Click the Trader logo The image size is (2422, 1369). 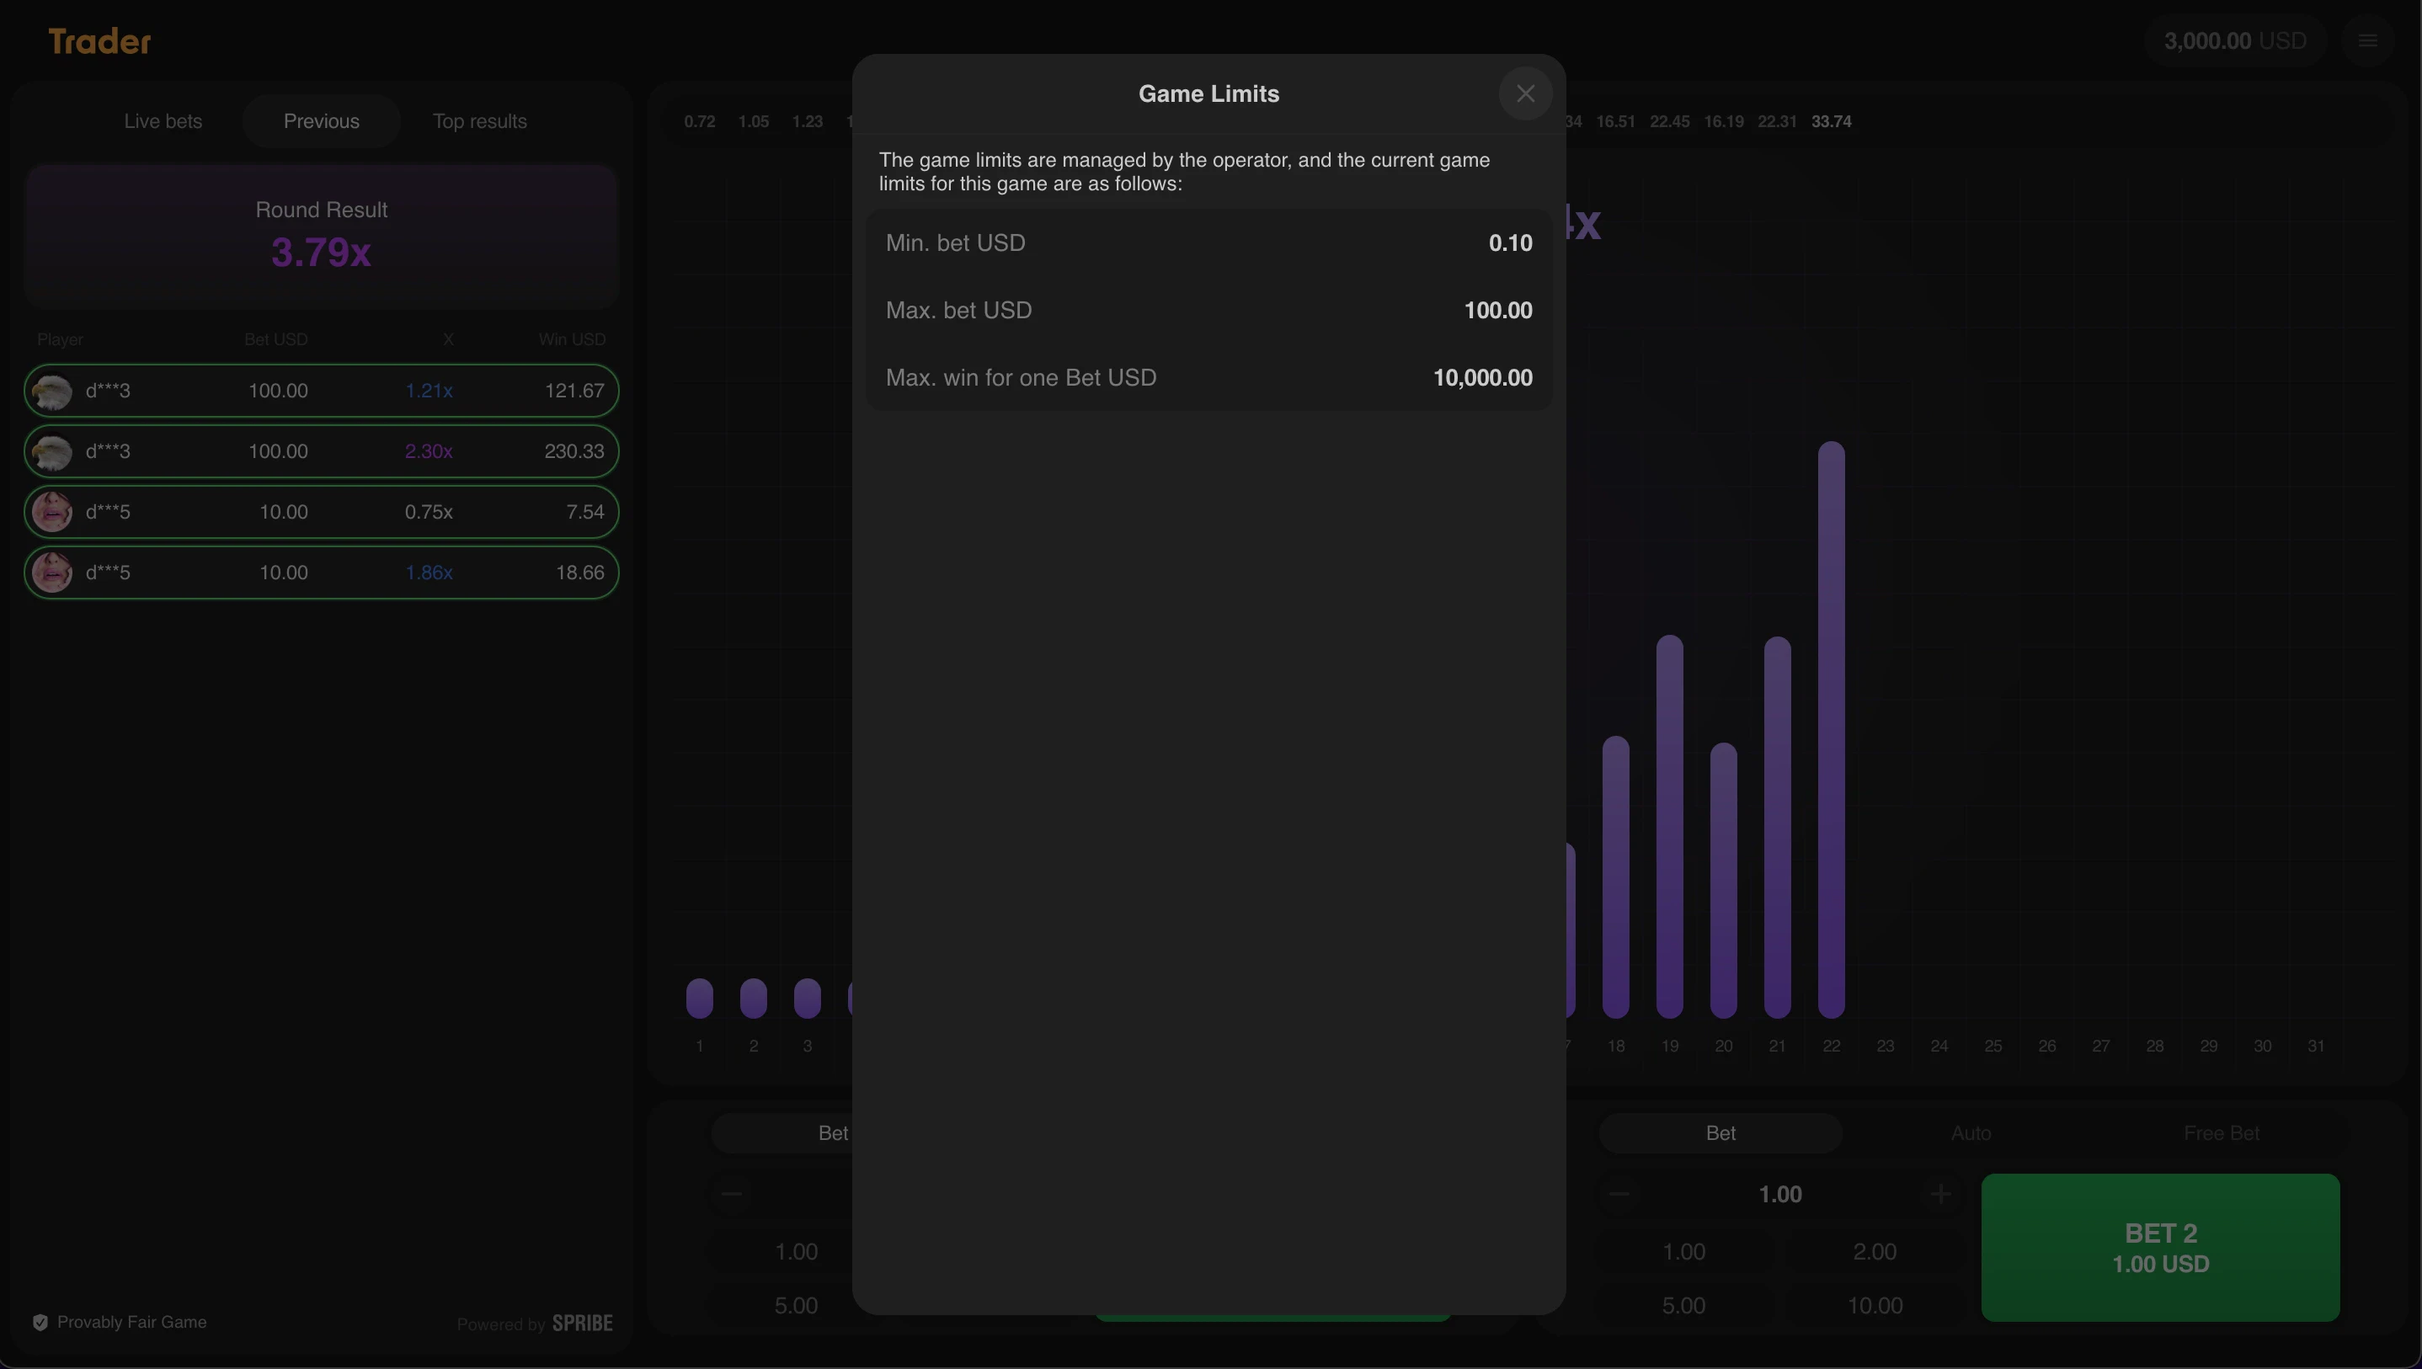[x=99, y=40]
